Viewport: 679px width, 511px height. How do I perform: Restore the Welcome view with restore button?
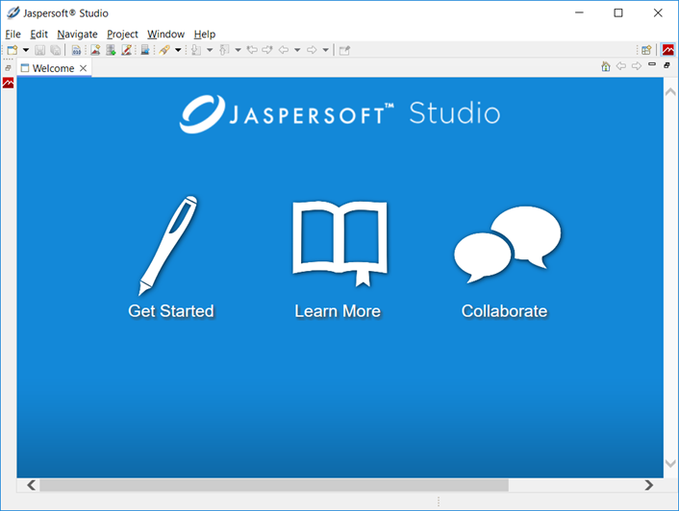click(666, 65)
